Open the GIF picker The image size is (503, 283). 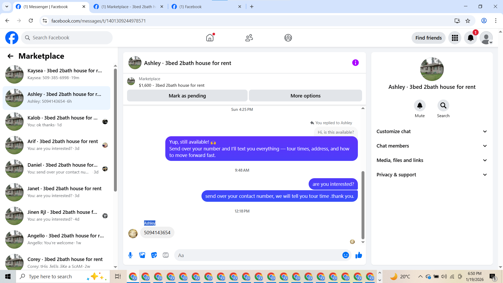click(x=166, y=255)
